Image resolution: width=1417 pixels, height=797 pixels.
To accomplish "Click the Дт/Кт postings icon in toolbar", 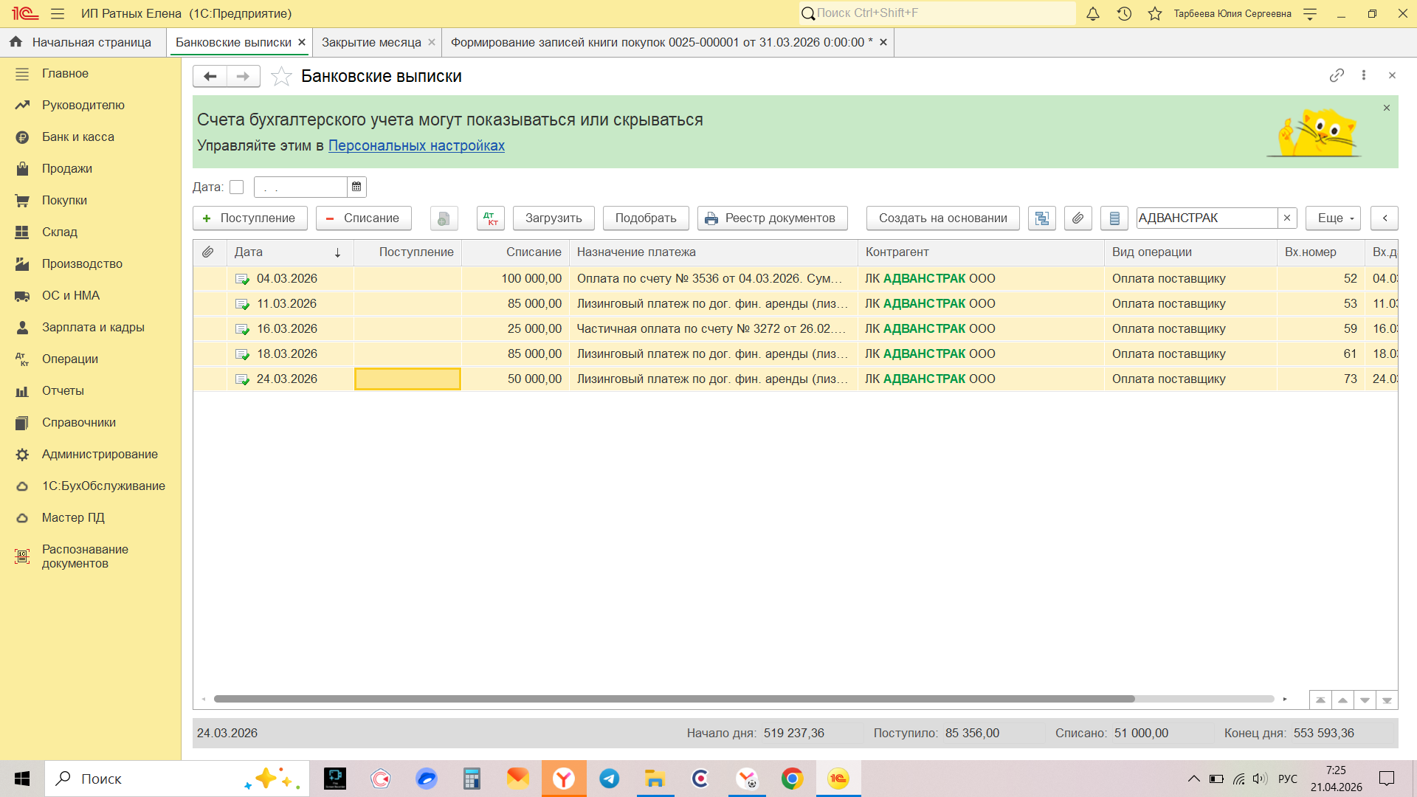I will point(491,218).
